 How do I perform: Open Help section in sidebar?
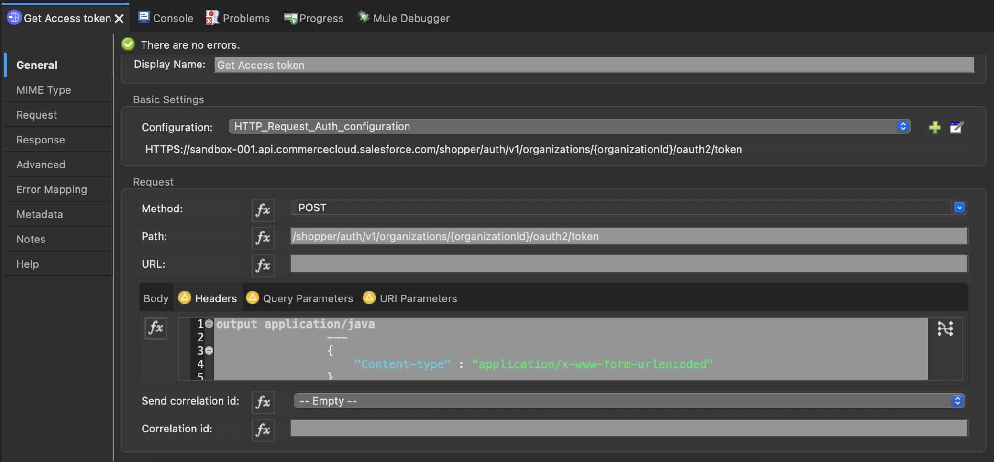pyautogui.click(x=58, y=264)
